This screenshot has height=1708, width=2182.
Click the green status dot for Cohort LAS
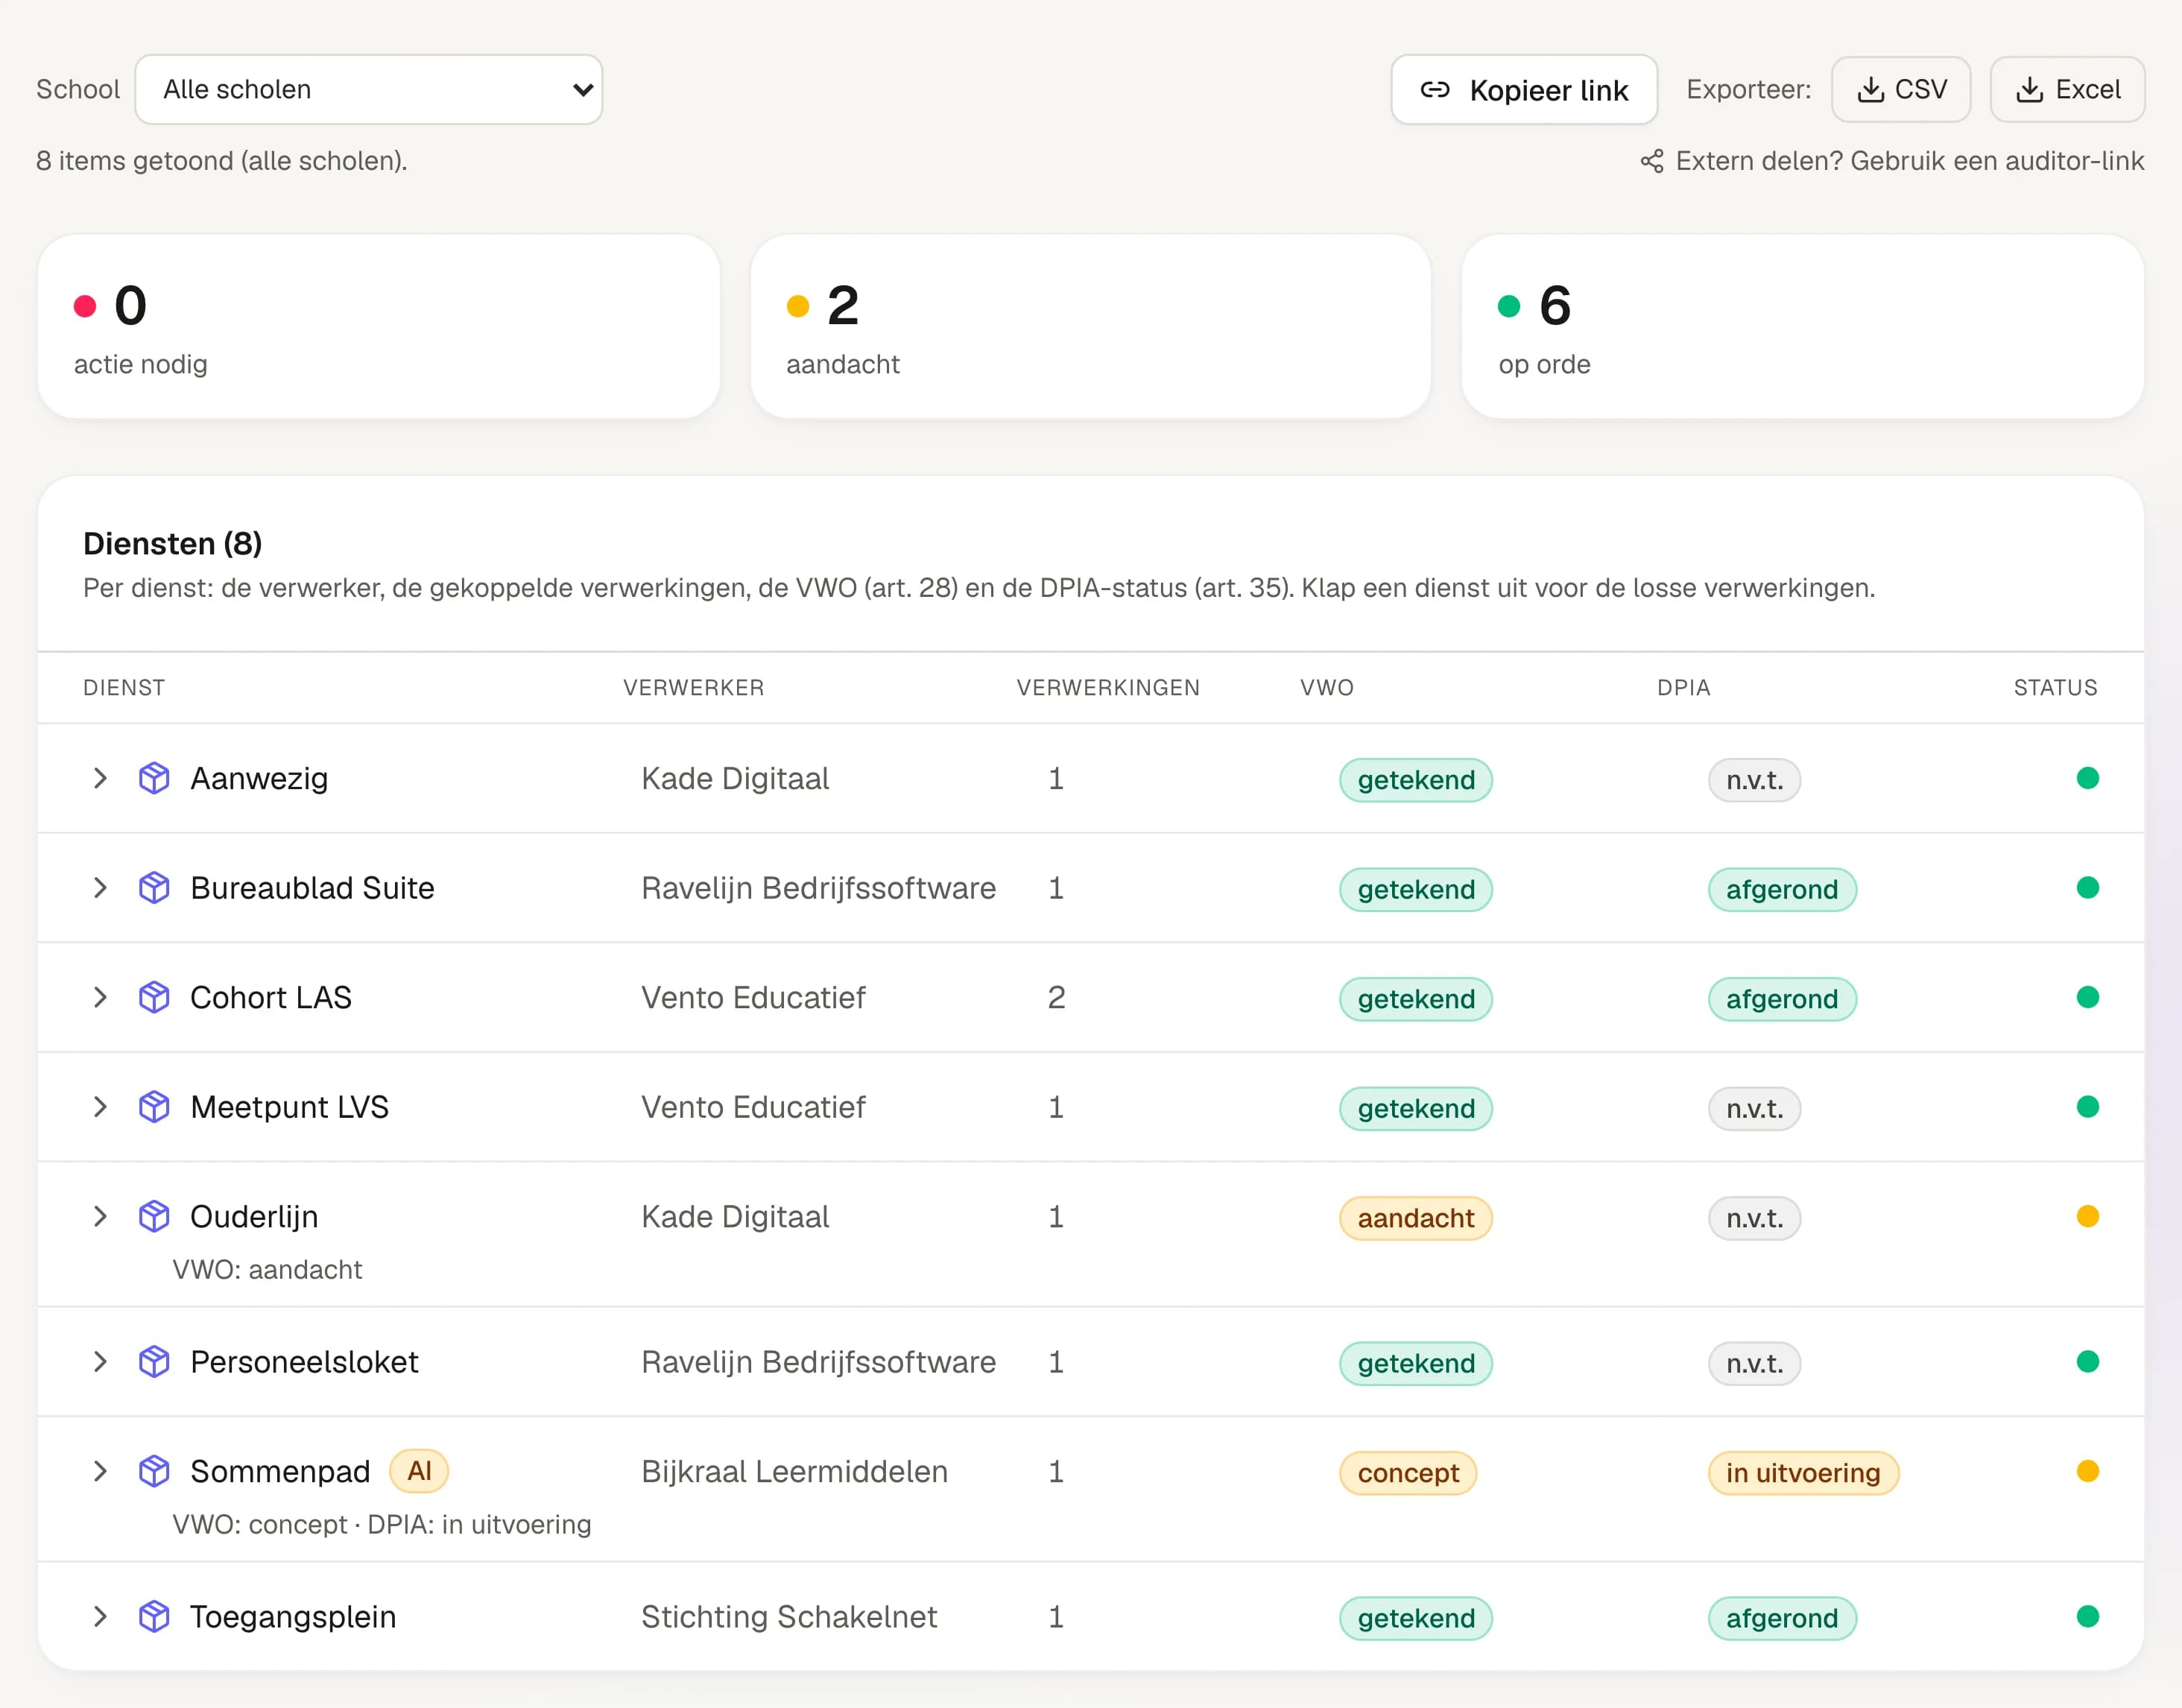(2088, 997)
